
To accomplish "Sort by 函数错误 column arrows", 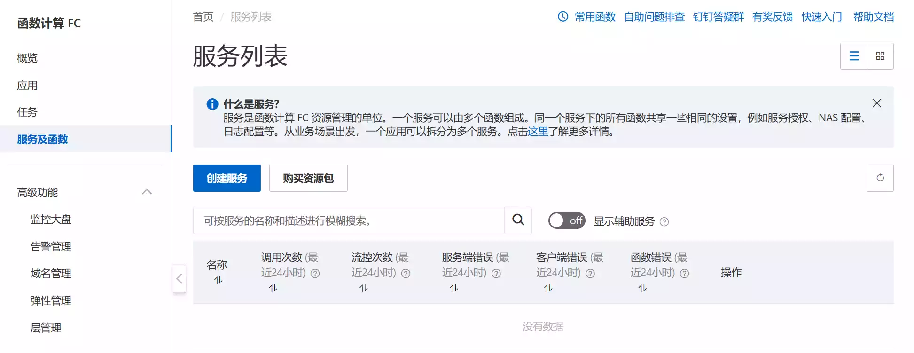I will 642,288.
